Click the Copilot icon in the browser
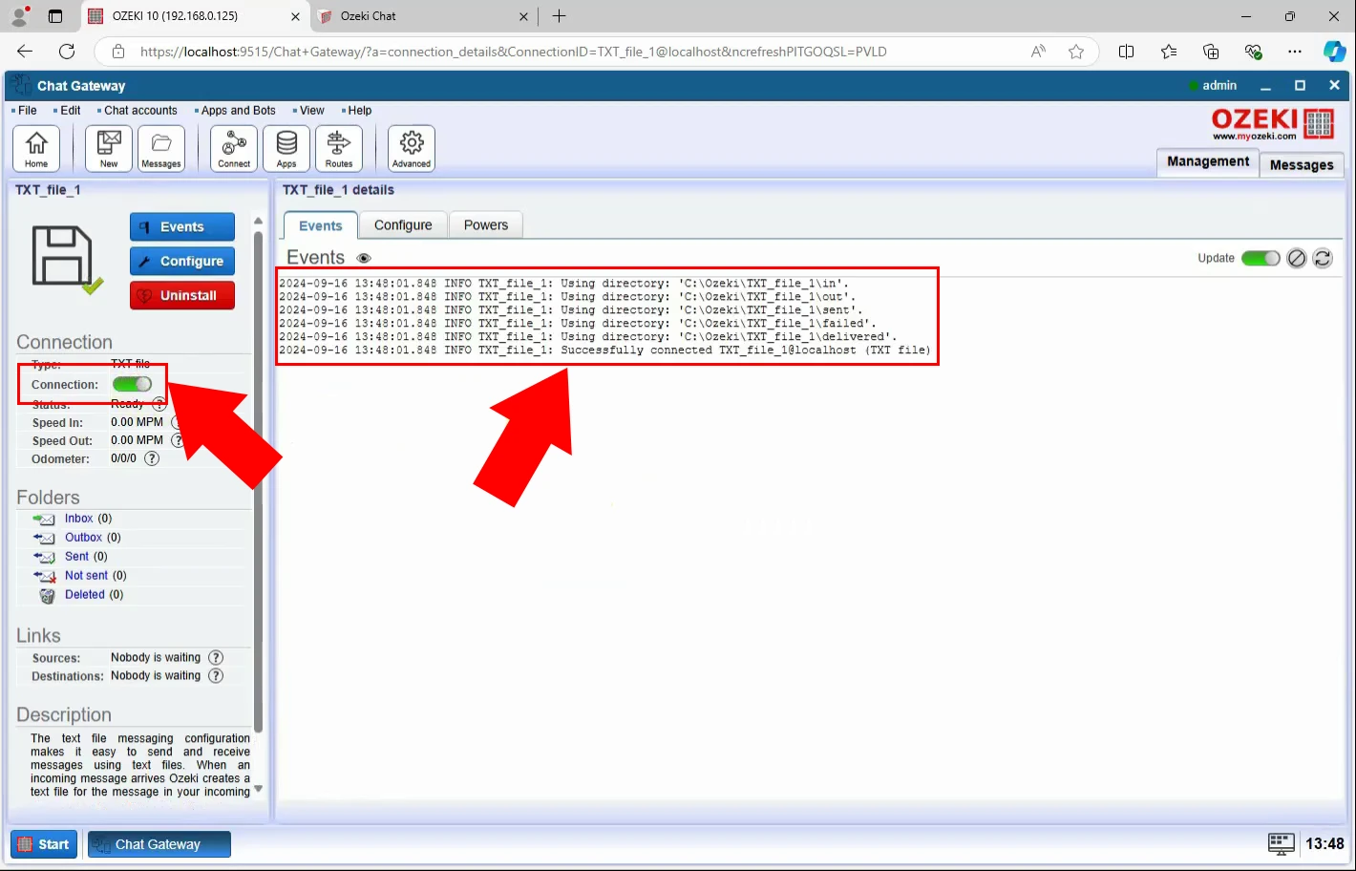The image size is (1356, 871). [1334, 52]
